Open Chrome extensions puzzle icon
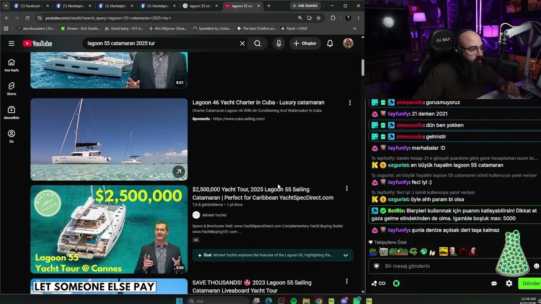541x304 pixels. (333, 18)
